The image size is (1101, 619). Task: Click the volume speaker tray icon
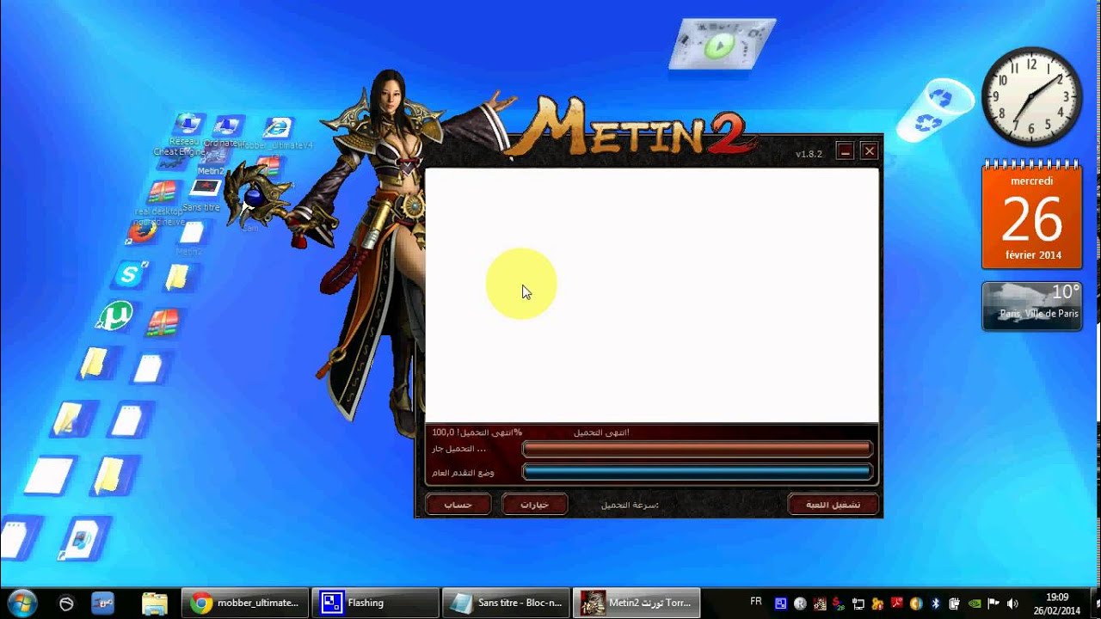pos(1012,604)
